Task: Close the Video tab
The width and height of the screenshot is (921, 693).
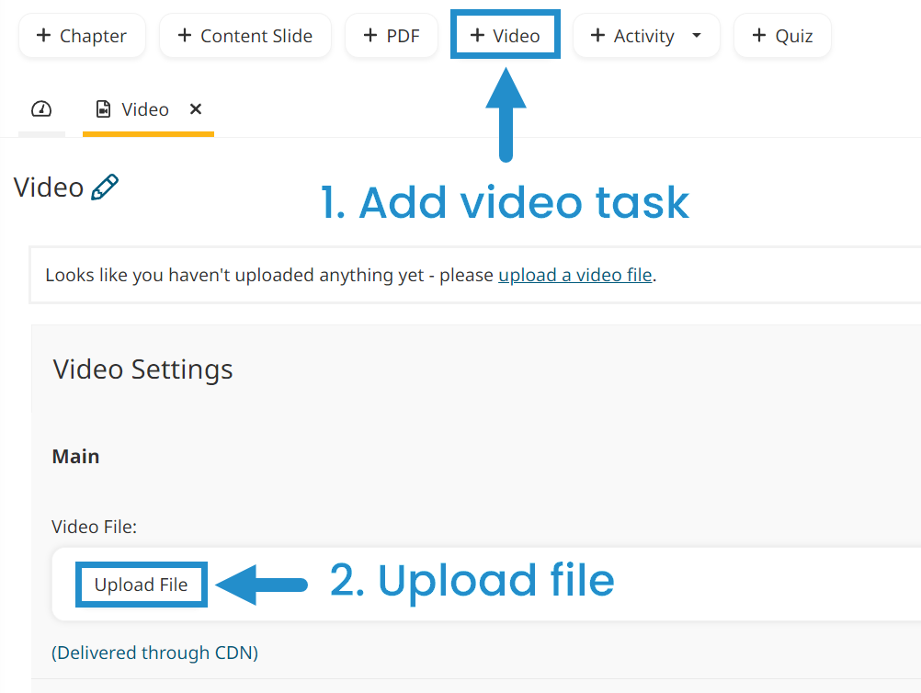Action: tap(195, 108)
